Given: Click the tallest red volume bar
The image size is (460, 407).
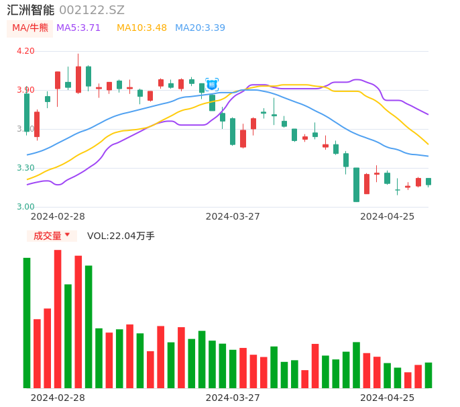Looking at the screenshot, I should click(x=58, y=319).
